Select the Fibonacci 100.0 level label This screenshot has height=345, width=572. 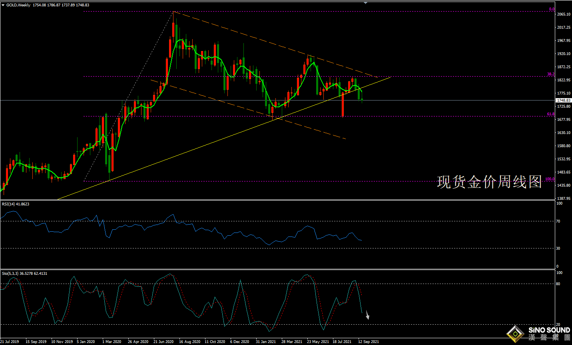pos(550,179)
